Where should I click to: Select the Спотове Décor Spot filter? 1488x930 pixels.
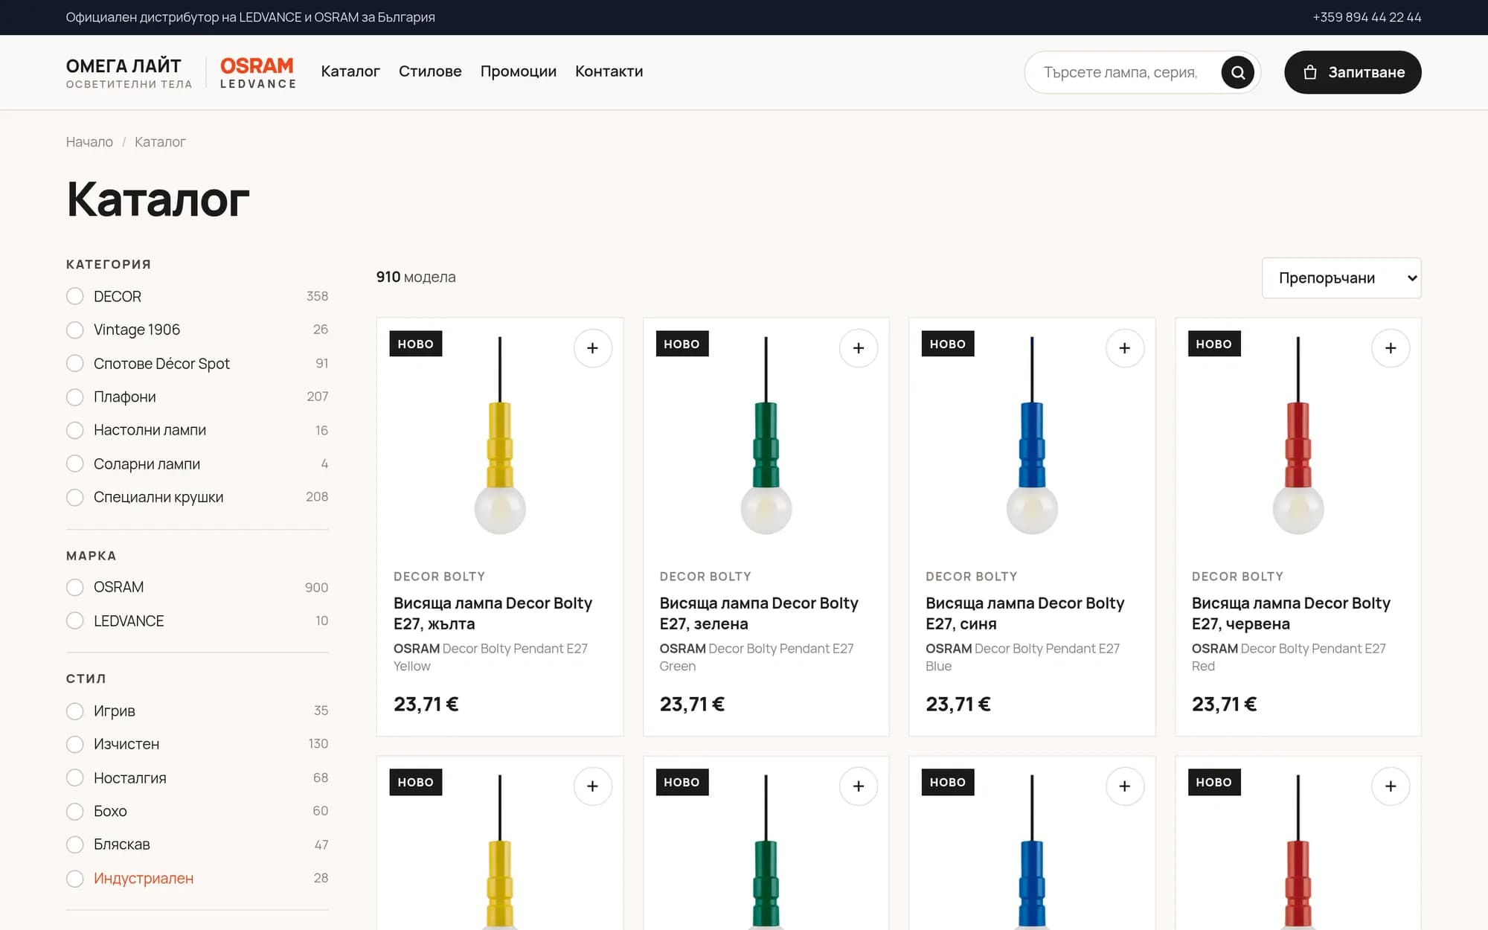click(x=196, y=363)
